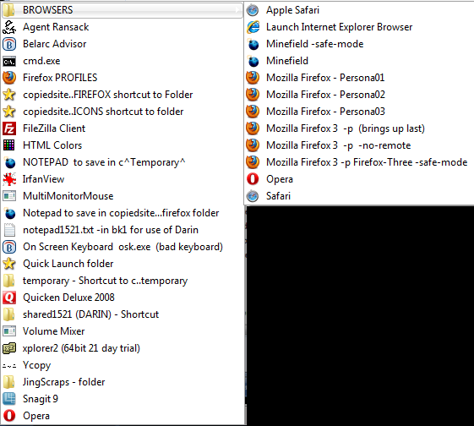The width and height of the screenshot is (474, 426).
Task: Select Minefield -safe-mode entry
Action: pyautogui.click(x=359, y=44)
